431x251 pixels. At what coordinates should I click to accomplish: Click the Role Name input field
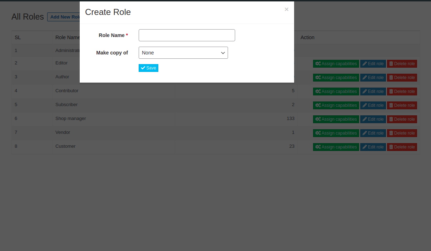pos(187,35)
